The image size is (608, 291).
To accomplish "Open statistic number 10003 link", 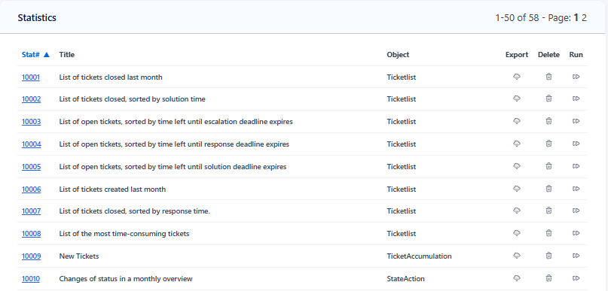I will [x=31, y=122].
